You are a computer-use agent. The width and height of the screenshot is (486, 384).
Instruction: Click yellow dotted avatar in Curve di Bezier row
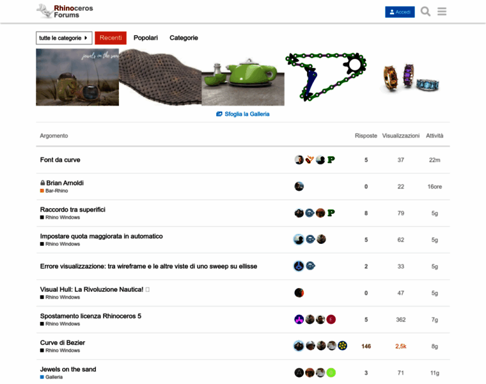coord(342,346)
